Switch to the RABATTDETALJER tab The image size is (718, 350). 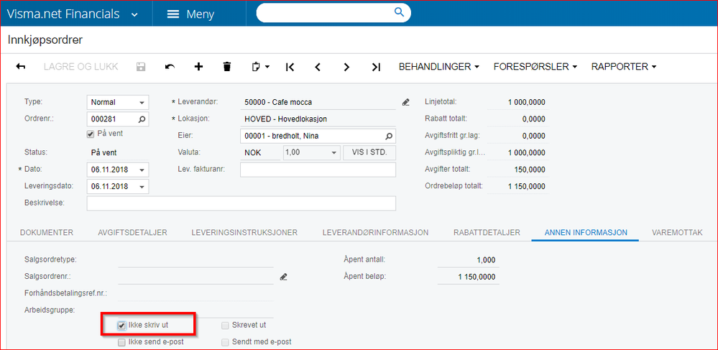[x=487, y=233]
